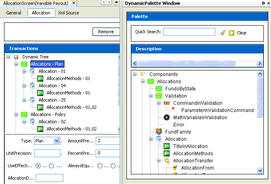The width and height of the screenshot is (271, 184).
Task: Switch to the Allocation tab
Action: point(41,13)
